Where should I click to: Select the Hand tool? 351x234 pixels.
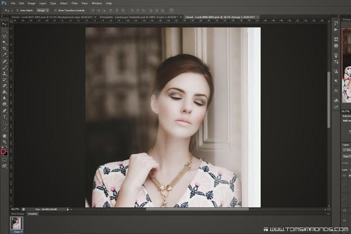(4, 136)
